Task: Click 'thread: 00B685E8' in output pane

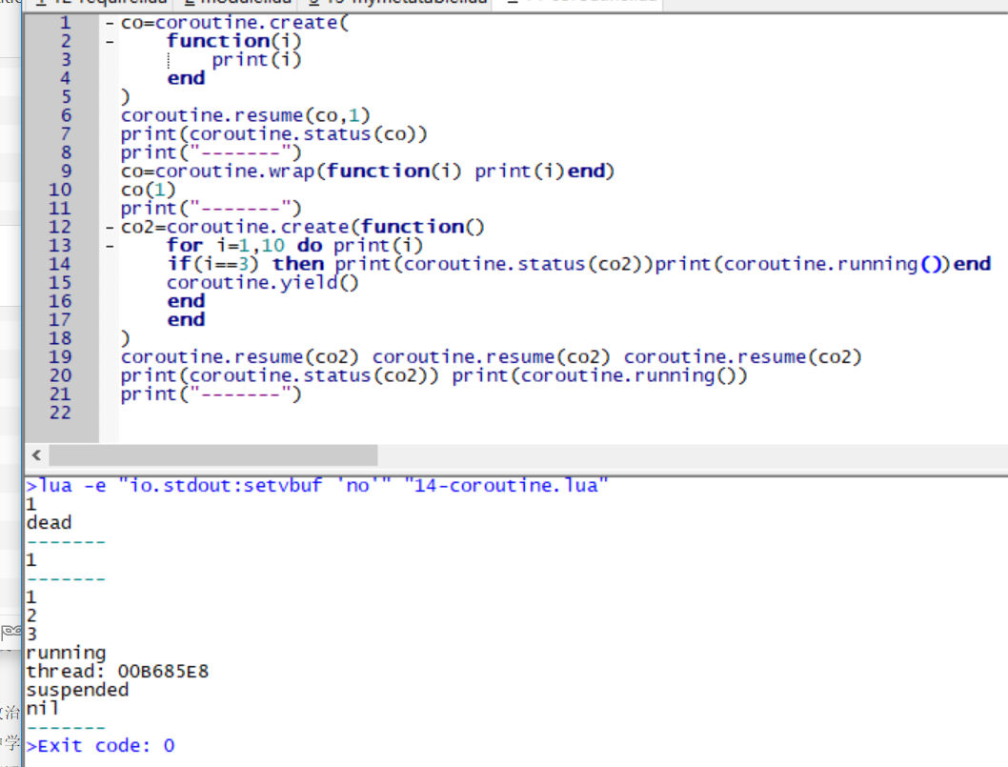Action: (117, 672)
